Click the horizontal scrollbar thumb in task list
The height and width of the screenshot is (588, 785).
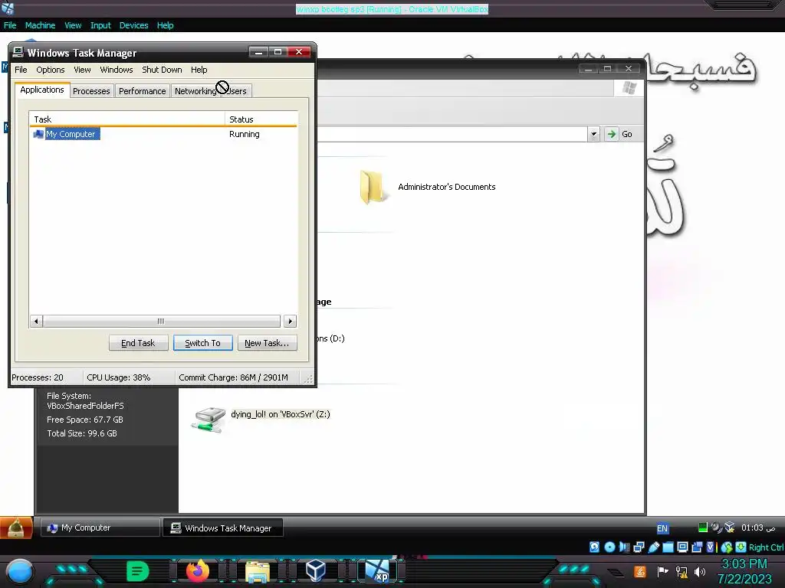pos(161,321)
